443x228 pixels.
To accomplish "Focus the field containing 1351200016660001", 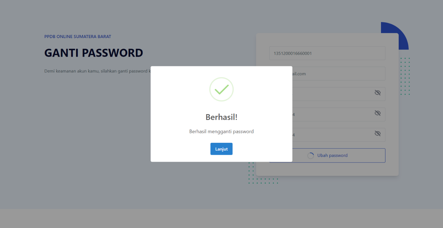I will (x=327, y=53).
